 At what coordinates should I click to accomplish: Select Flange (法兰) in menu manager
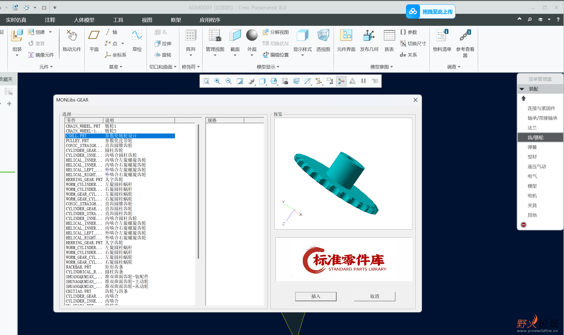point(532,128)
